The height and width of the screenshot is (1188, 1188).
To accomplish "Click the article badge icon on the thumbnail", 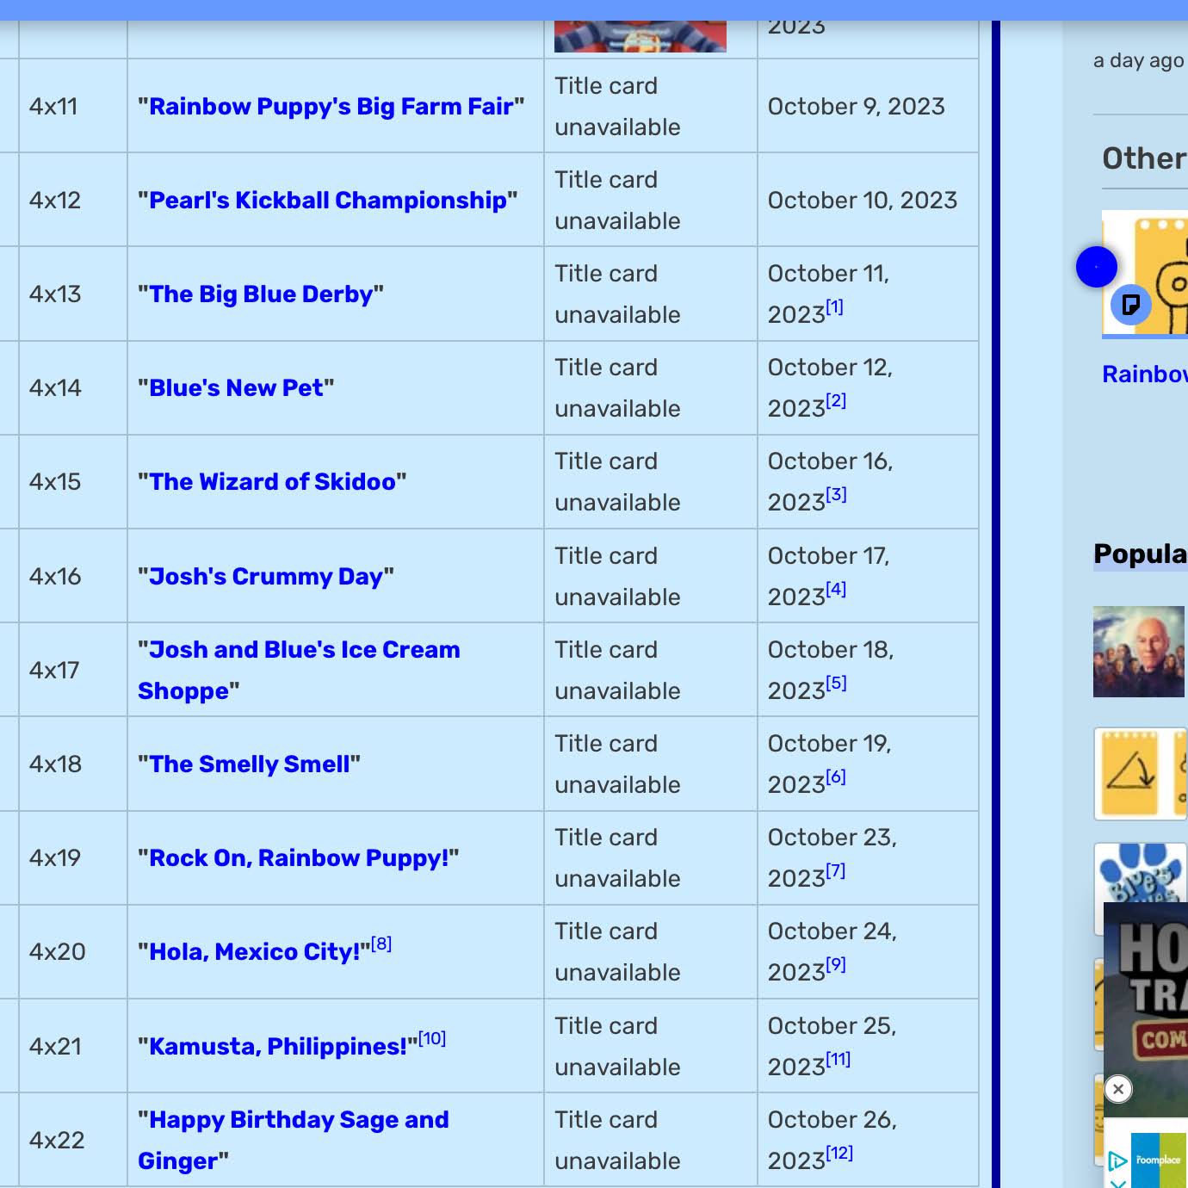I will pos(1130,305).
